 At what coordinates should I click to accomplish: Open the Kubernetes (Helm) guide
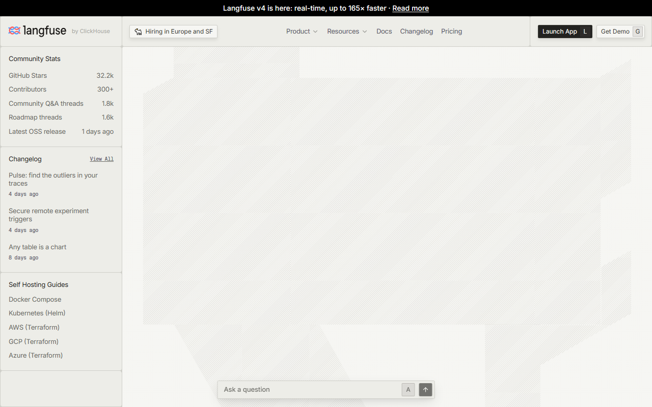tap(37, 313)
